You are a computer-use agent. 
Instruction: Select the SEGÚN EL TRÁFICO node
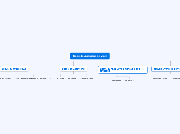[166, 69]
